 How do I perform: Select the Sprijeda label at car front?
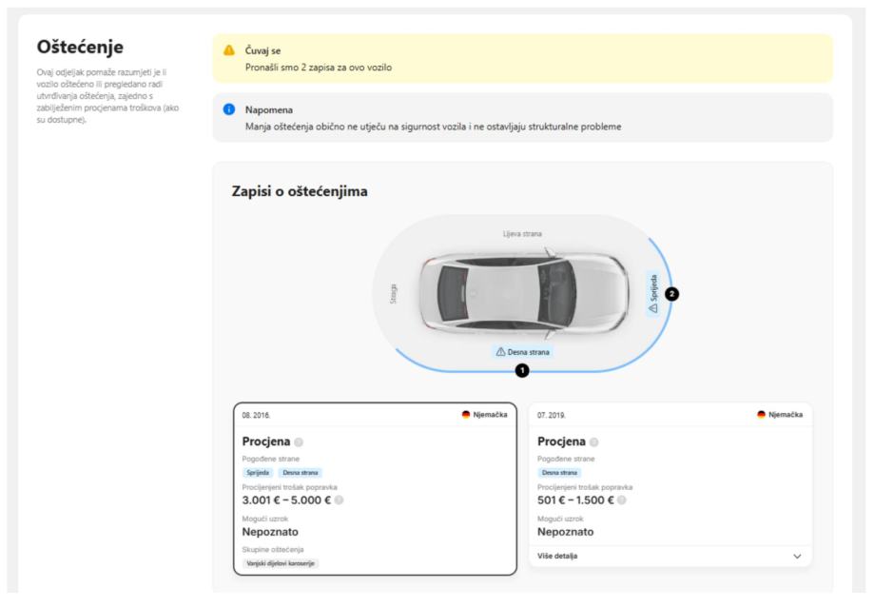click(653, 295)
